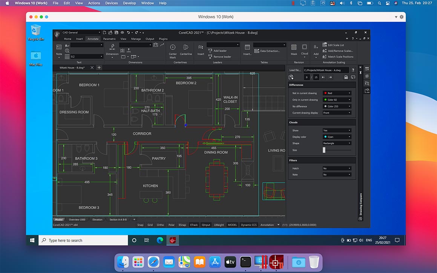The width and height of the screenshot is (437, 273).
Task: Click the Drawing Compare help icon
Action: click(x=353, y=70)
